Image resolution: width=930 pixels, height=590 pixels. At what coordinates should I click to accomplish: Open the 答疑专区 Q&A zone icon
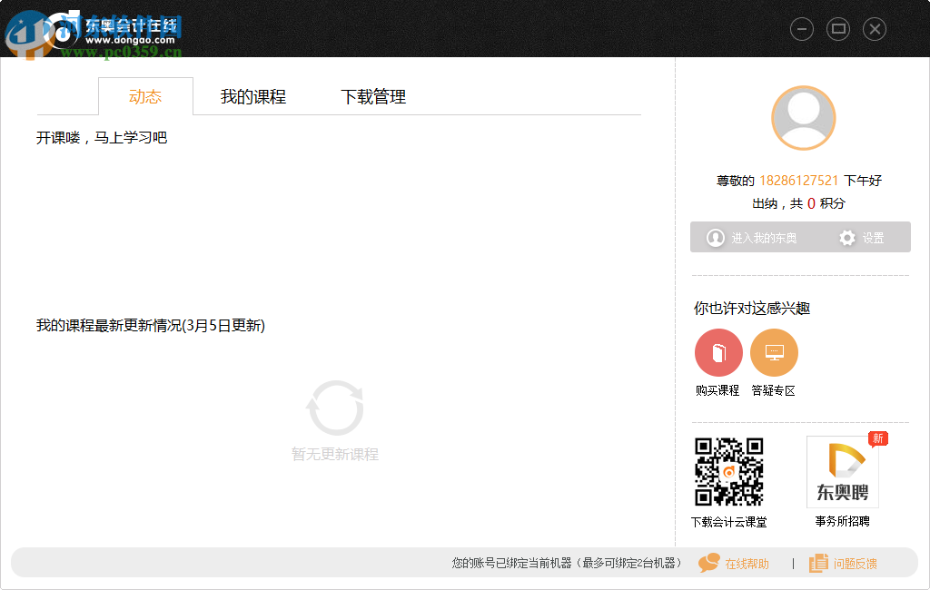[x=774, y=352]
